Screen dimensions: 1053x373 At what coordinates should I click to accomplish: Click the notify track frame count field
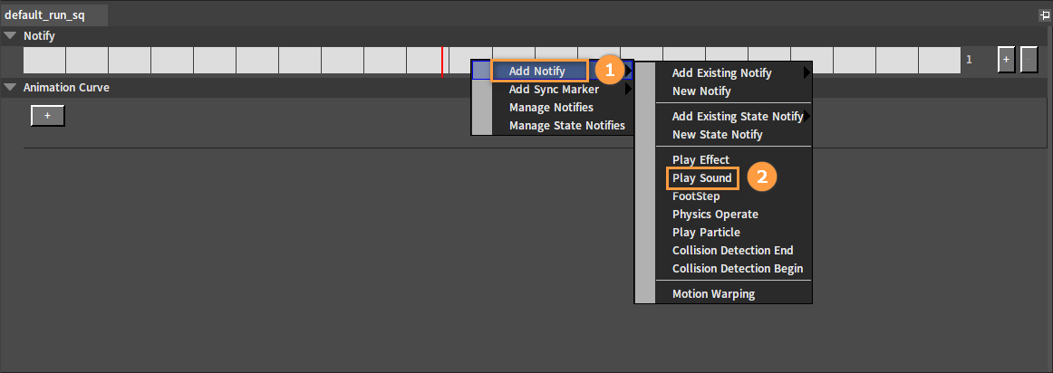click(x=970, y=60)
